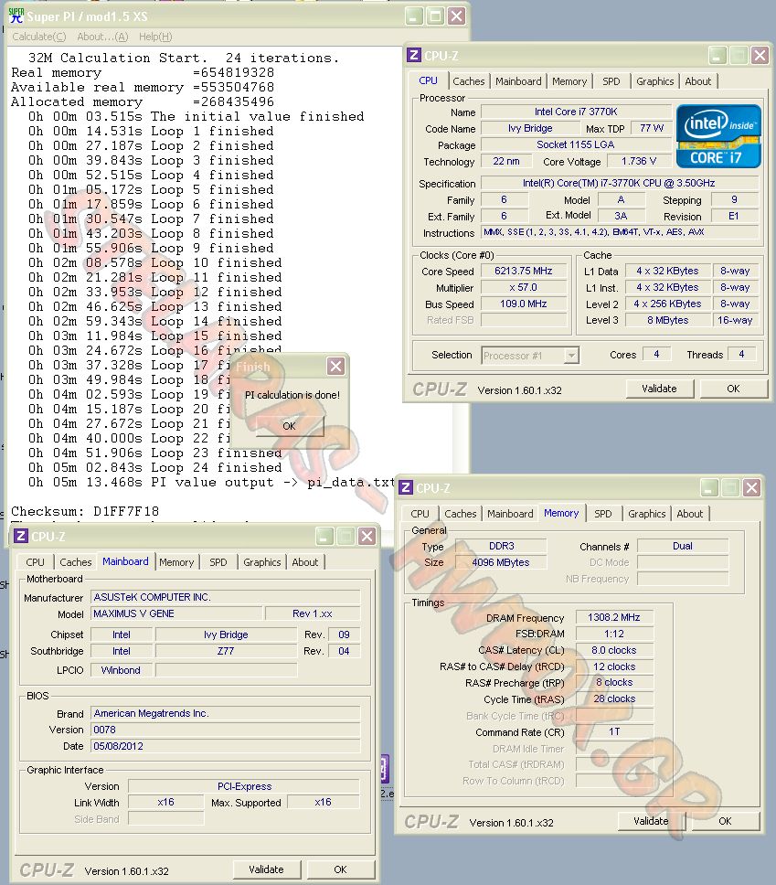The width and height of the screenshot is (776, 885).
Task: Click the FSB:DRAM 1:12 value
Action: tap(614, 634)
